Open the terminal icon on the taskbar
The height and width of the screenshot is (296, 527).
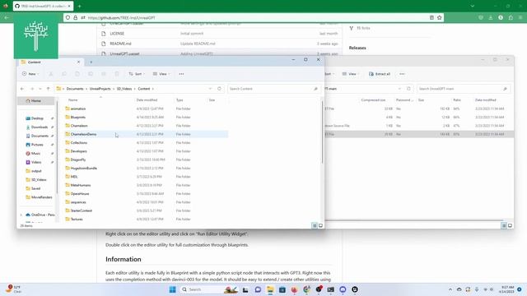(x=331, y=289)
